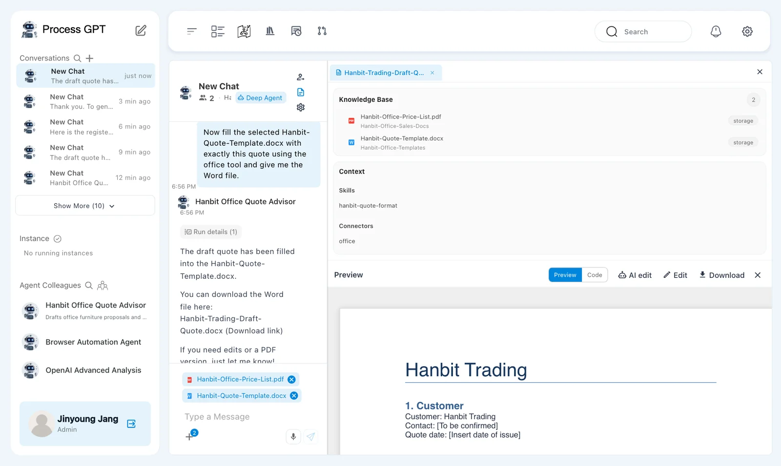Start voice input with microphone button
This screenshot has width=781, height=466.
pos(293,437)
